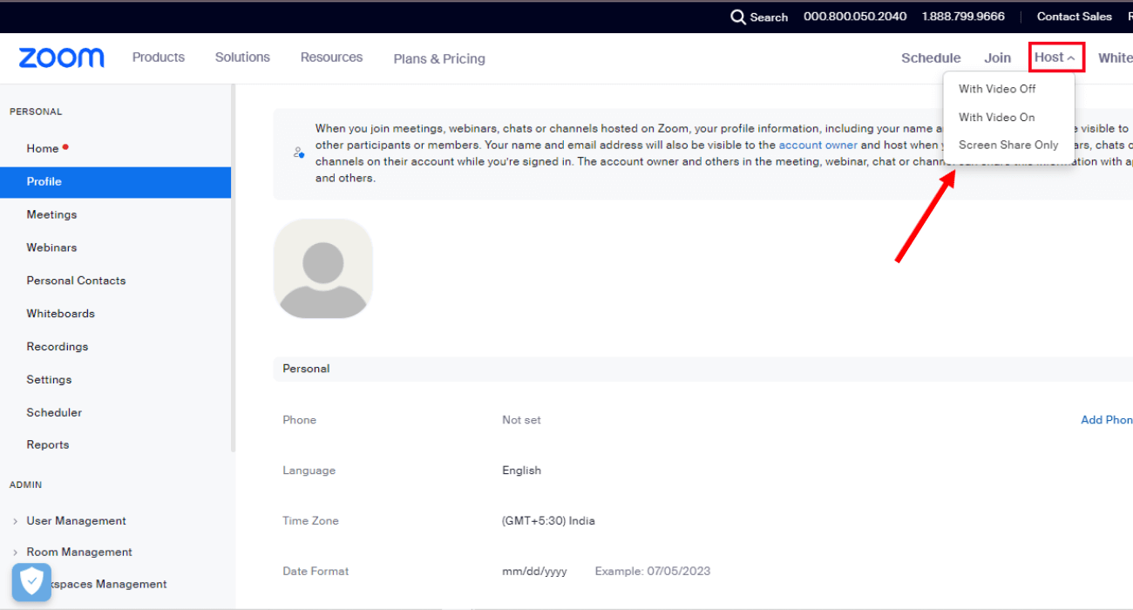Viewport: 1133px width, 610px height.
Task: Collapse the Host dropdown
Action: pyautogui.click(x=1055, y=58)
